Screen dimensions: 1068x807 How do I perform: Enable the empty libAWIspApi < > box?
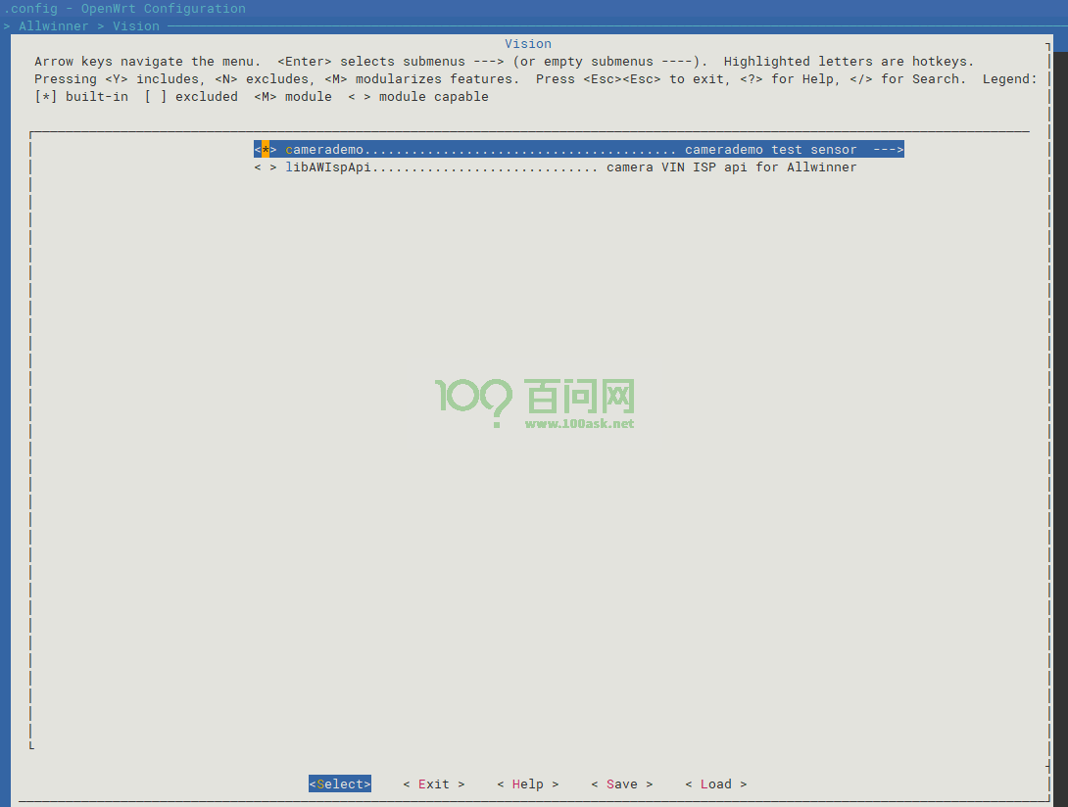[x=266, y=167]
